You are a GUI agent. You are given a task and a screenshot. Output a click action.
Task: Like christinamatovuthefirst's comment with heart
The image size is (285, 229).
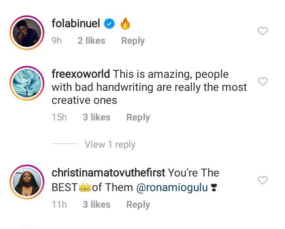coord(263,180)
